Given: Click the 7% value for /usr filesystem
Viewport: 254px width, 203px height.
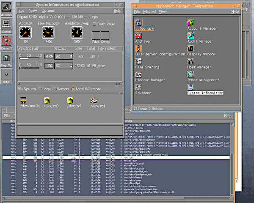Looking at the screenshot, I should [x=49, y=66].
